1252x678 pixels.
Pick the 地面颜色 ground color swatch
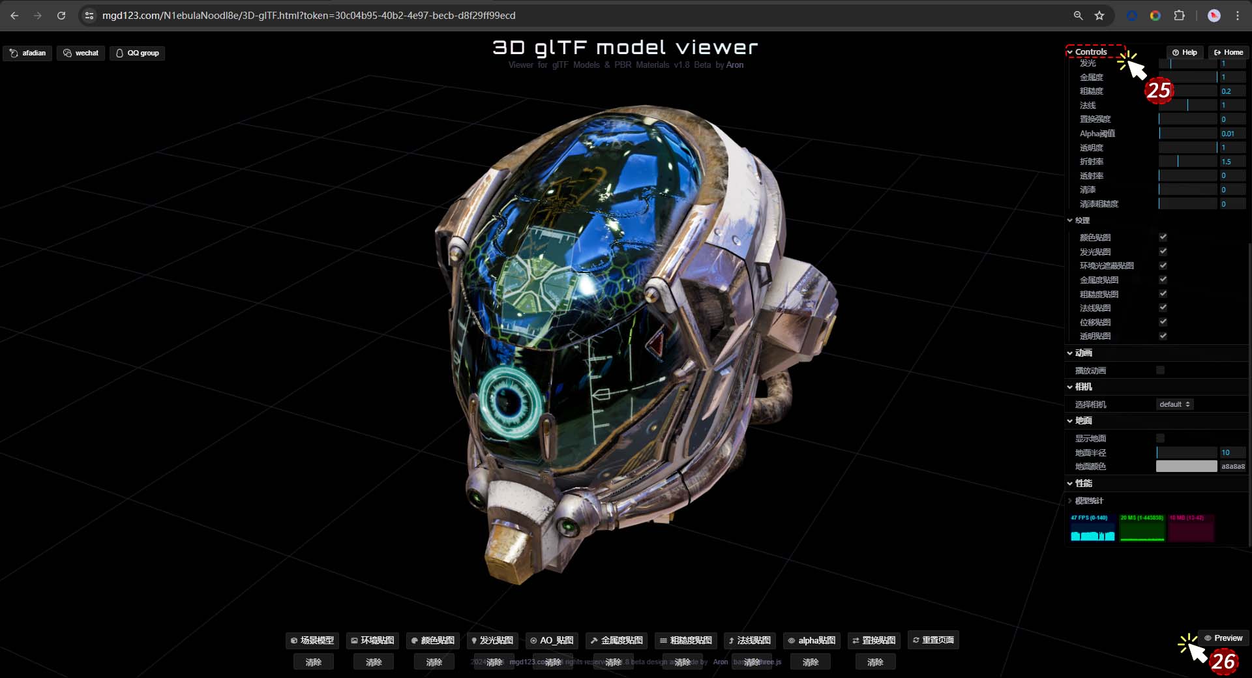[x=1186, y=466]
